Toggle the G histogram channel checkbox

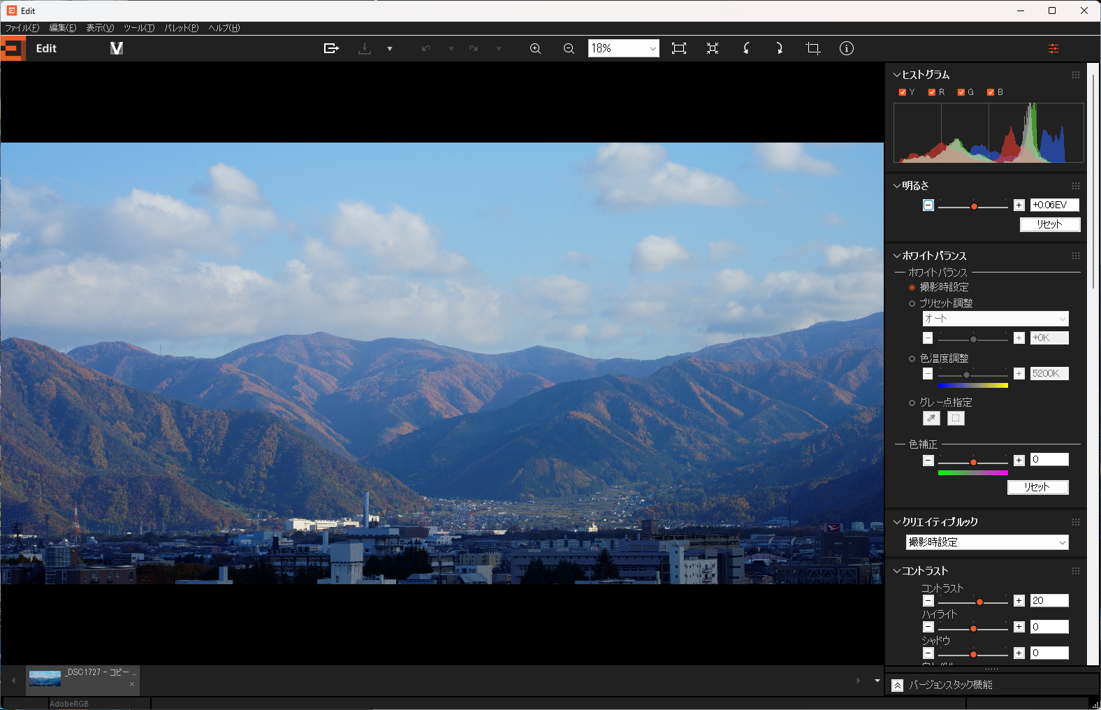pyautogui.click(x=961, y=92)
